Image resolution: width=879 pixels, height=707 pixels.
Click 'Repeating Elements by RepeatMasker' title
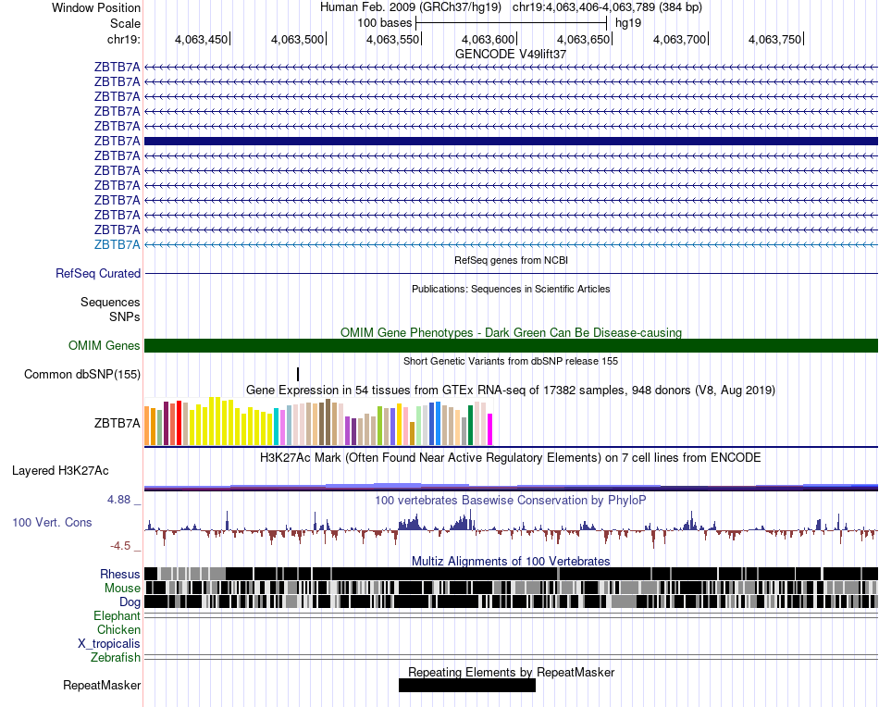coord(512,672)
